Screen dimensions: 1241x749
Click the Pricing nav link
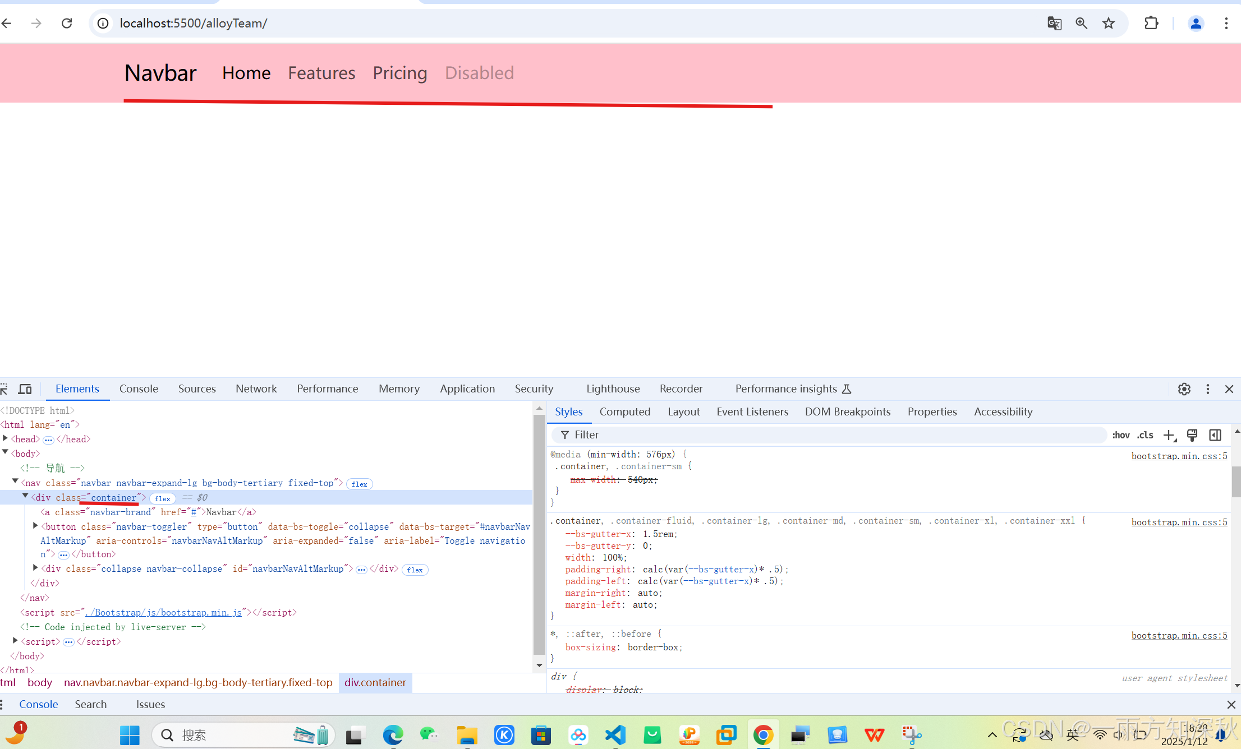pos(400,73)
